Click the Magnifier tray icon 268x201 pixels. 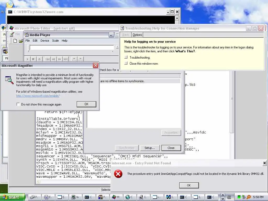tap(249, 197)
